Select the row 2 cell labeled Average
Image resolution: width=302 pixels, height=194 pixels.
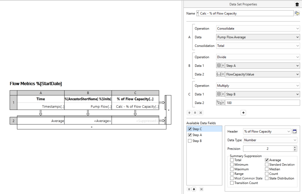click(41, 121)
